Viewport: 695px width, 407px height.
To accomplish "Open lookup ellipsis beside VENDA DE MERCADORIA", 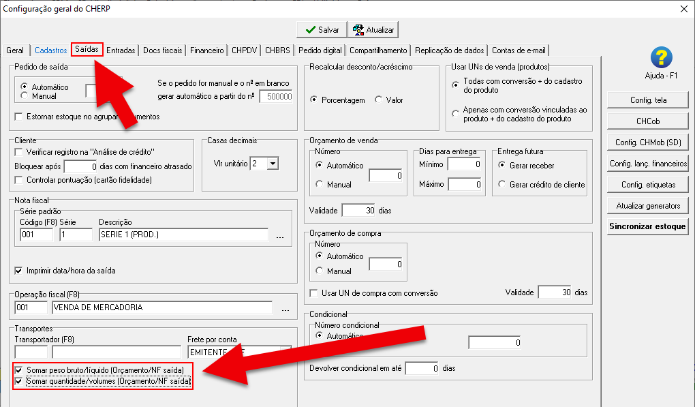I will pos(285,309).
